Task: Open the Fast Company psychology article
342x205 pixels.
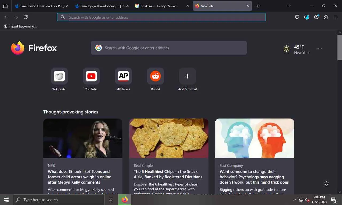Action: (254, 177)
